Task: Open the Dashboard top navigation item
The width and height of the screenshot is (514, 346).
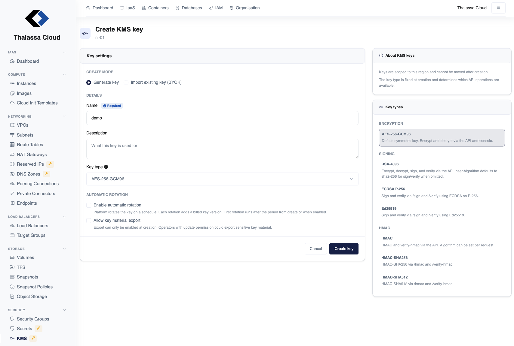Action: click(x=100, y=8)
